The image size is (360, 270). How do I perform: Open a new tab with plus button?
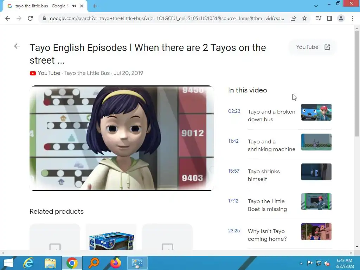click(x=95, y=6)
